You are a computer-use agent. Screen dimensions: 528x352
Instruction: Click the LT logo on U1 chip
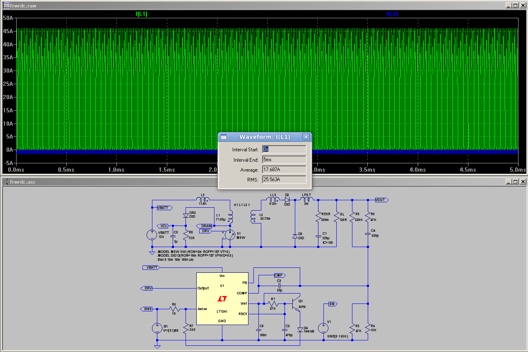[222, 299]
